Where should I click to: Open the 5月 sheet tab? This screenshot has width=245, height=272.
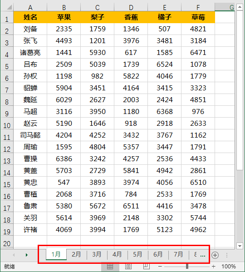(x=137, y=254)
